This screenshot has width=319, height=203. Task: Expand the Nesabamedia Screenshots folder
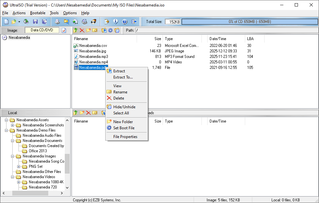[x=13, y=125]
